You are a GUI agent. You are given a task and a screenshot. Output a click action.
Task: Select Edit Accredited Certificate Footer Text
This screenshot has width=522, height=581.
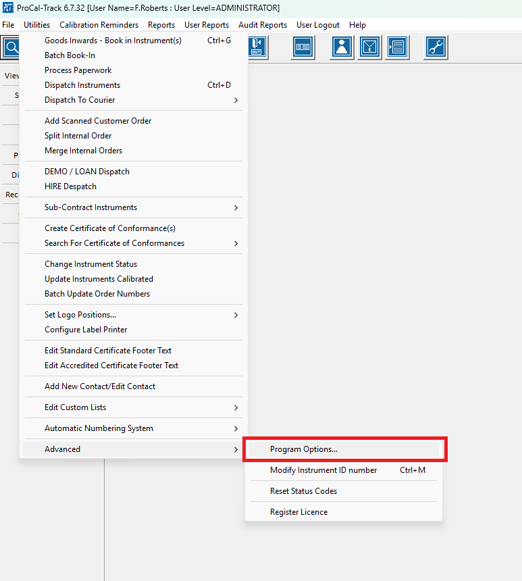[134, 365]
